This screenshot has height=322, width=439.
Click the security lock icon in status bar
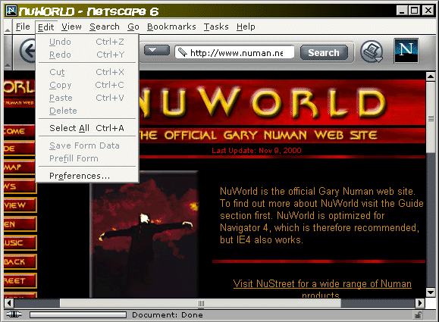coord(419,315)
